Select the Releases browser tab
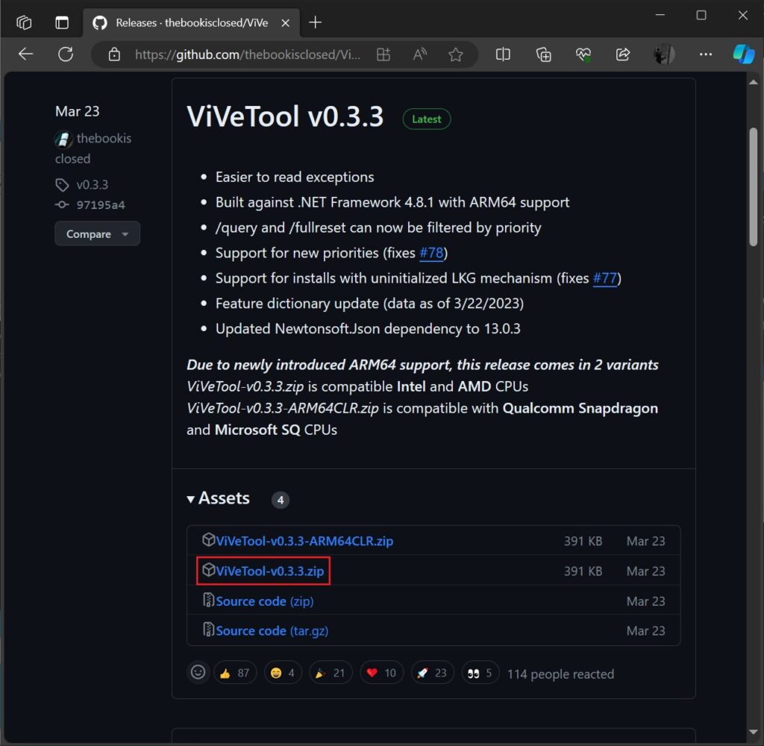Image resolution: width=764 pixels, height=746 pixels. pos(190,22)
